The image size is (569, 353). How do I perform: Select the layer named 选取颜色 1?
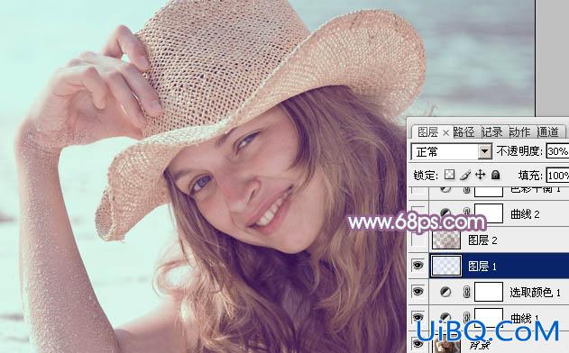536,292
